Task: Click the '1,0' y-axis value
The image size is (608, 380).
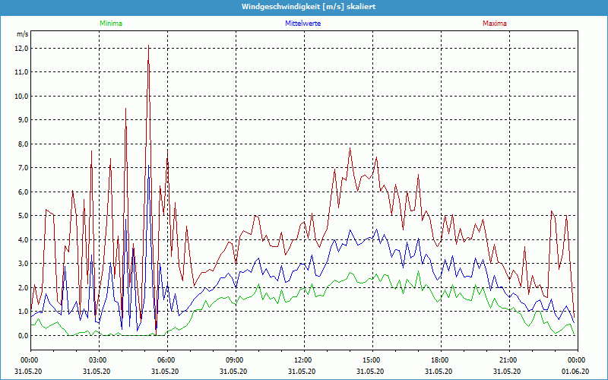Action: click(x=23, y=312)
